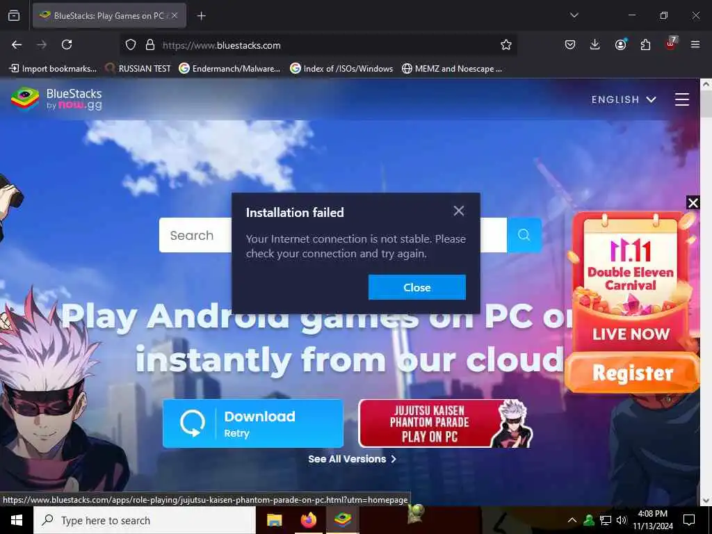The height and width of the screenshot is (534, 712).
Task: Open the See All Versions link
Action: click(x=353, y=459)
